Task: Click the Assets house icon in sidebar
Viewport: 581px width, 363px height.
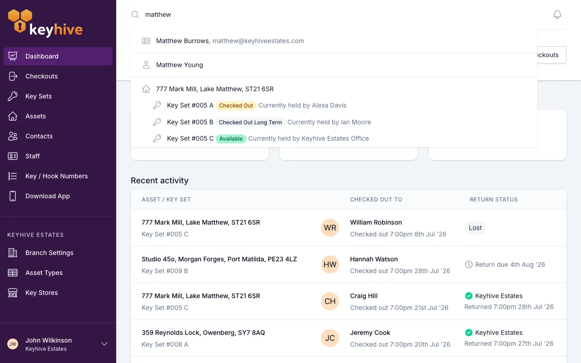Action: click(x=13, y=116)
